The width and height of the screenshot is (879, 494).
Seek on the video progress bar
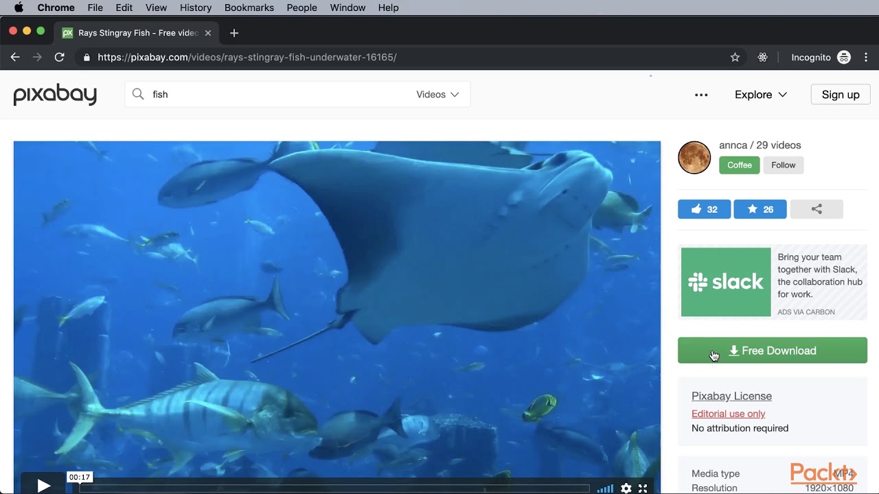334,489
